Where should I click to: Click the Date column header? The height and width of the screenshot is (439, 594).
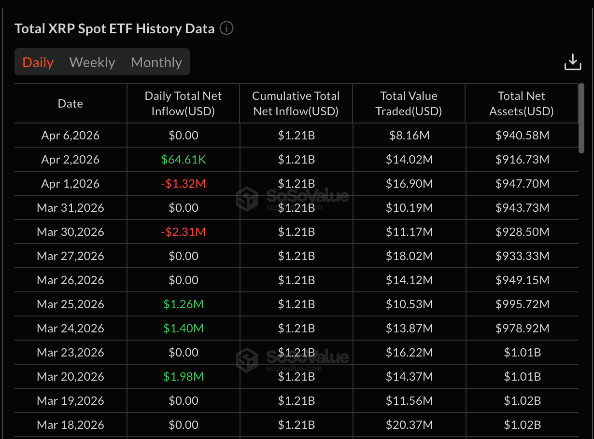(71, 104)
